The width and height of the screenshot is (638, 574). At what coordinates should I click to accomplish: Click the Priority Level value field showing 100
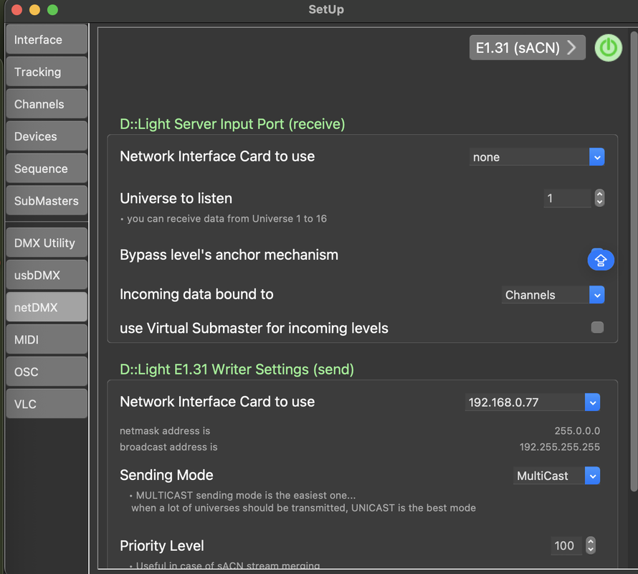pyautogui.click(x=566, y=545)
